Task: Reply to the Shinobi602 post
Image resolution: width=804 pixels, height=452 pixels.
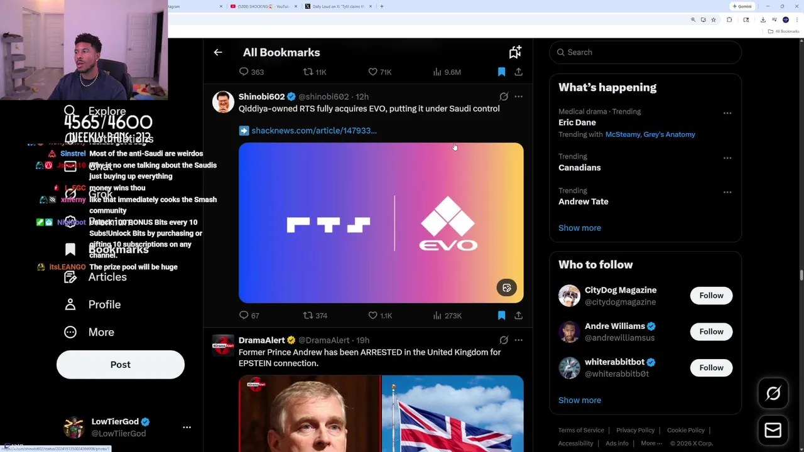Action: (x=244, y=316)
